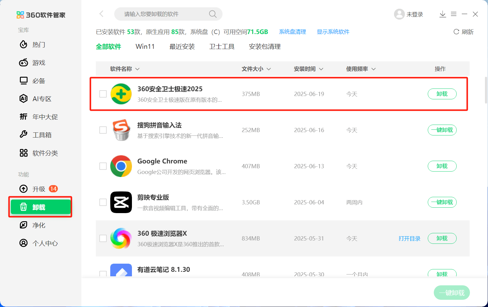This screenshot has height=307, width=488.
Task: Click the vertical list scrollbar
Action: pyautogui.click(x=486, y=90)
